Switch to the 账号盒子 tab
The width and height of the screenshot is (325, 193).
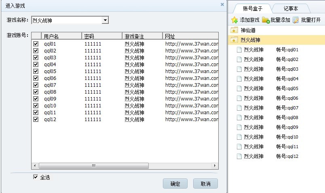(253, 8)
